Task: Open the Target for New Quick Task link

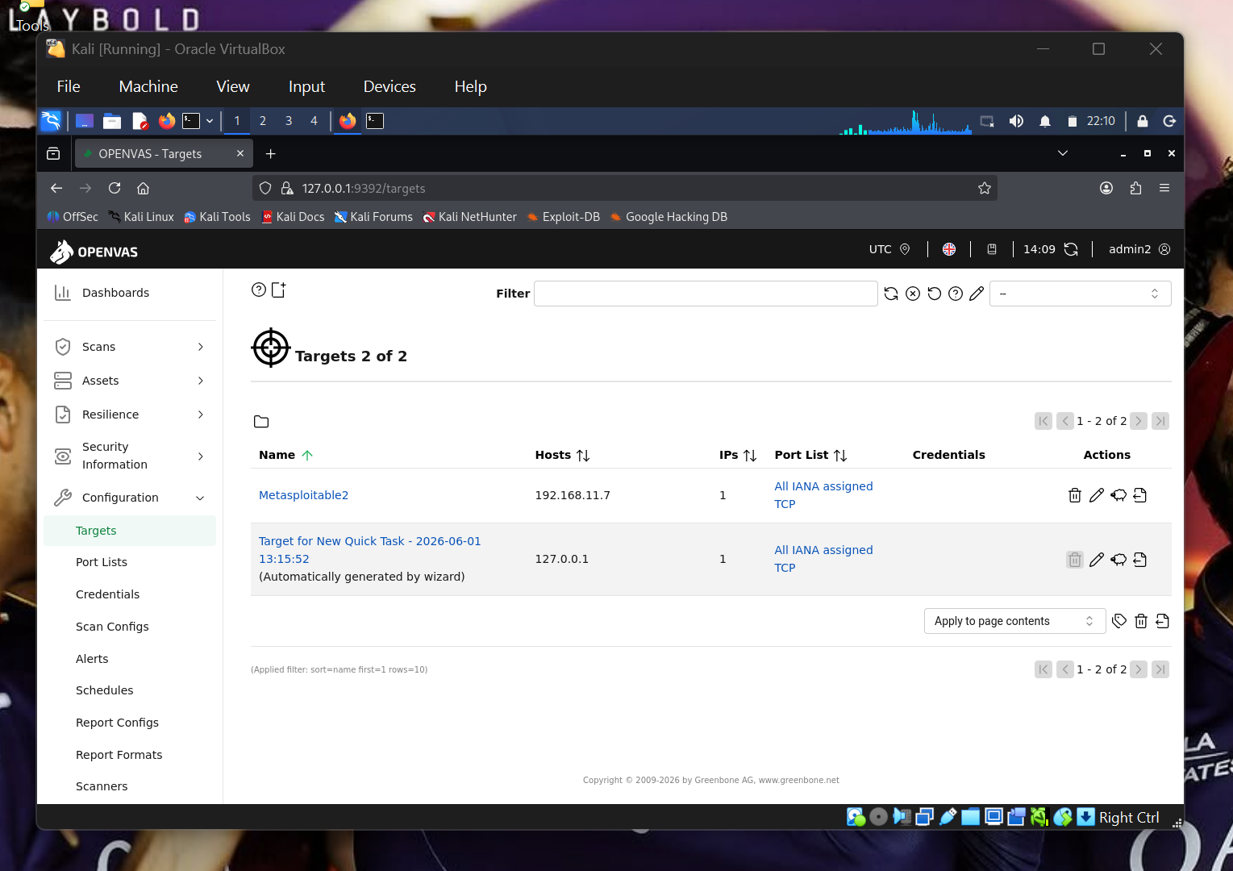Action: pyautogui.click(x=369, y=550)
